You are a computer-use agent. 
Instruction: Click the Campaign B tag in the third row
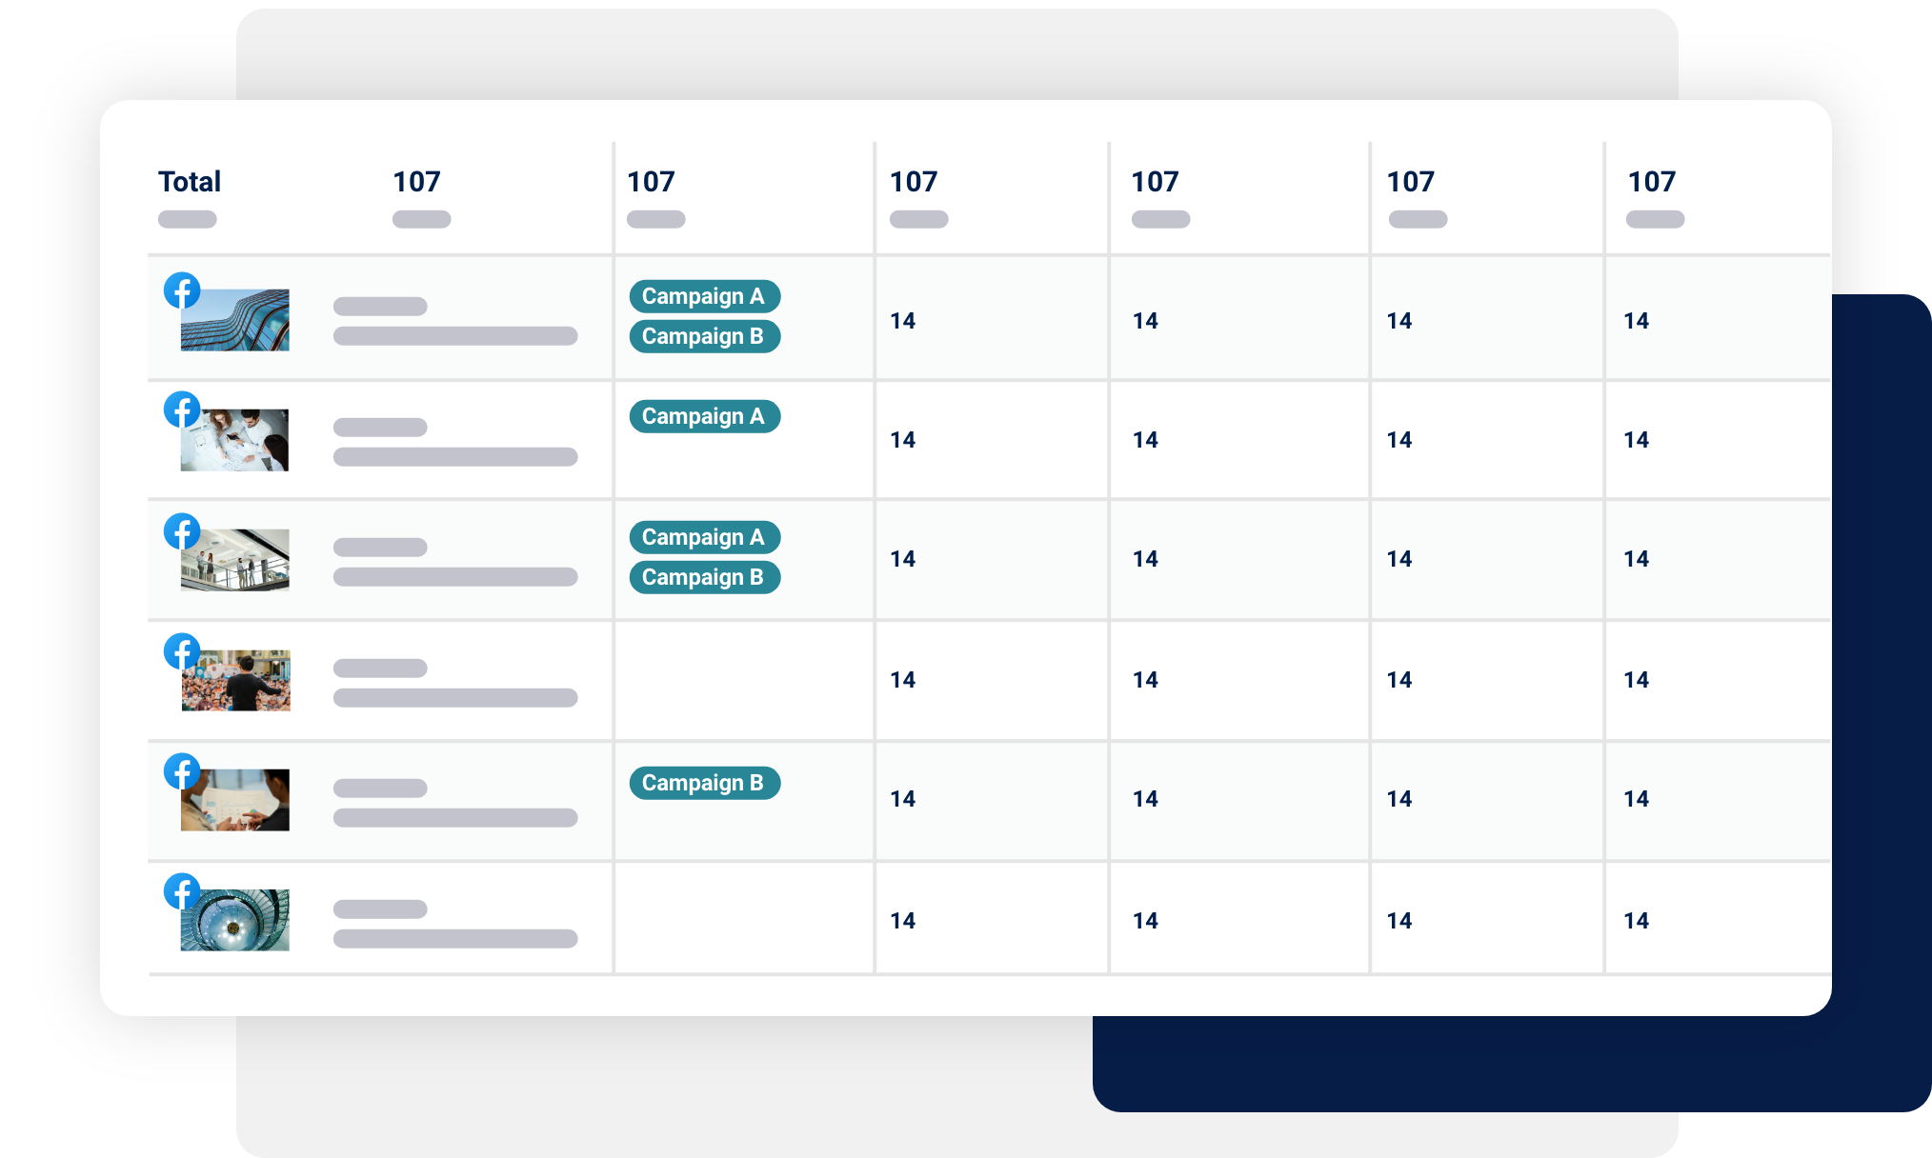(x=704, y=577)
